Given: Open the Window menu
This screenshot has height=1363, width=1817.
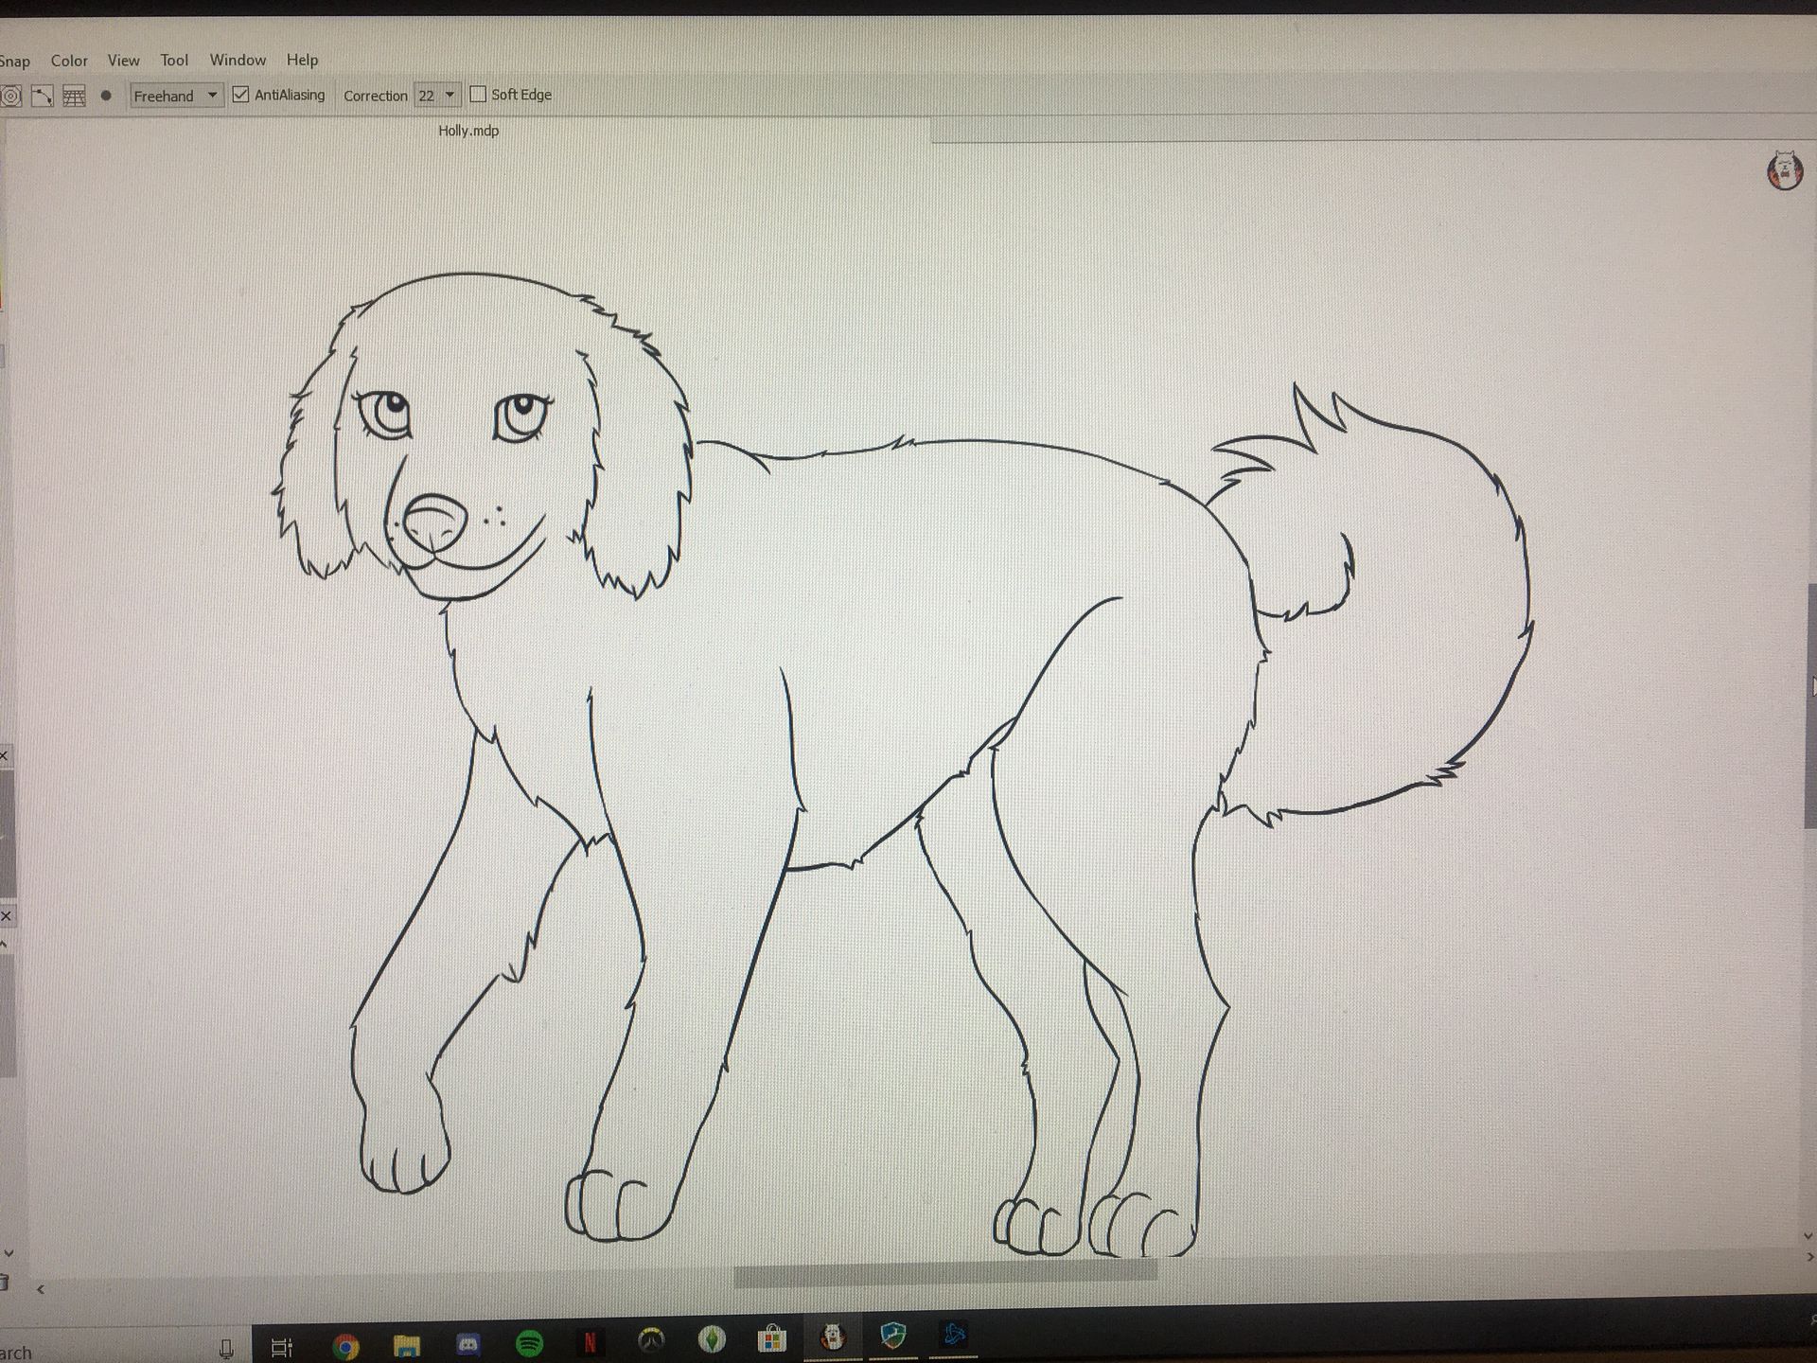Looking at the screenshot, I should tap(238, 60).
